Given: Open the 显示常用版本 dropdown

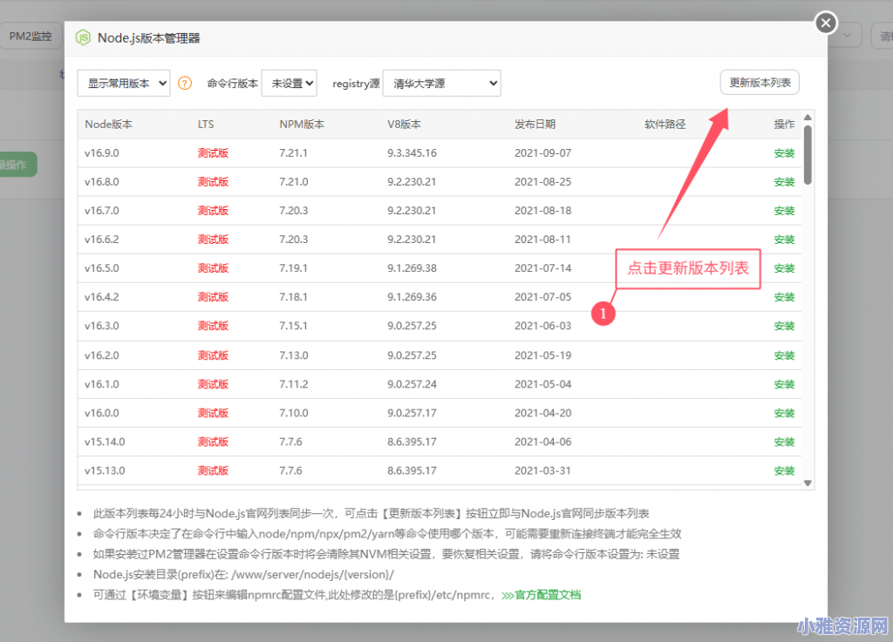Looking at the screenshot, I should pyautogui.click(x=123, y=83).
